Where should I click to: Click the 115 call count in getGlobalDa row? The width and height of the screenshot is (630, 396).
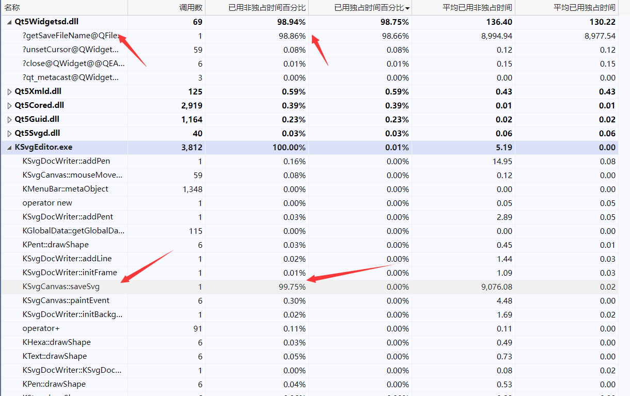(x=196, y=231)
